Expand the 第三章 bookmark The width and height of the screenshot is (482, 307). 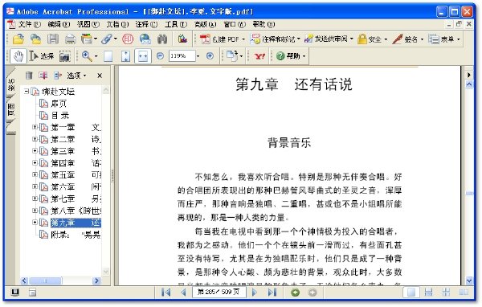pos(35,151)
